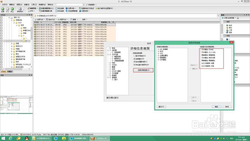The image size is (250, 141).
Task: Click the 设置类别 icon
Action: [x=80, y=11]
